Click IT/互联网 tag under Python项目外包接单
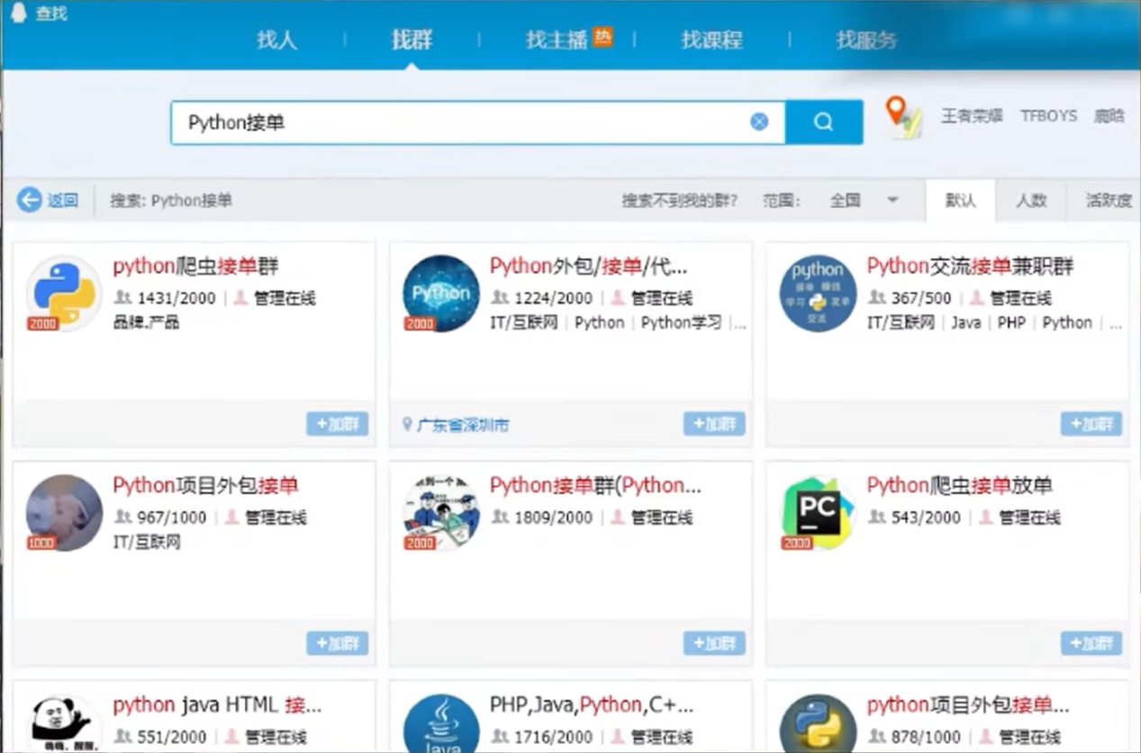This screenshot has height=753, width=1141. click(147, 542)
